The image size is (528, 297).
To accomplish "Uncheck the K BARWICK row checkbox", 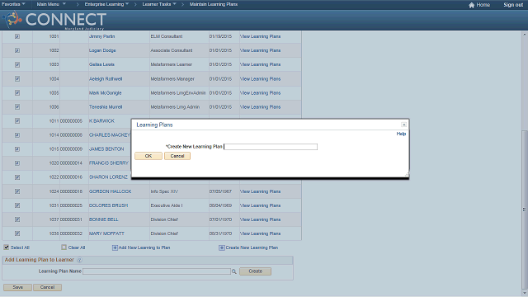I will [x=17, y=121].
